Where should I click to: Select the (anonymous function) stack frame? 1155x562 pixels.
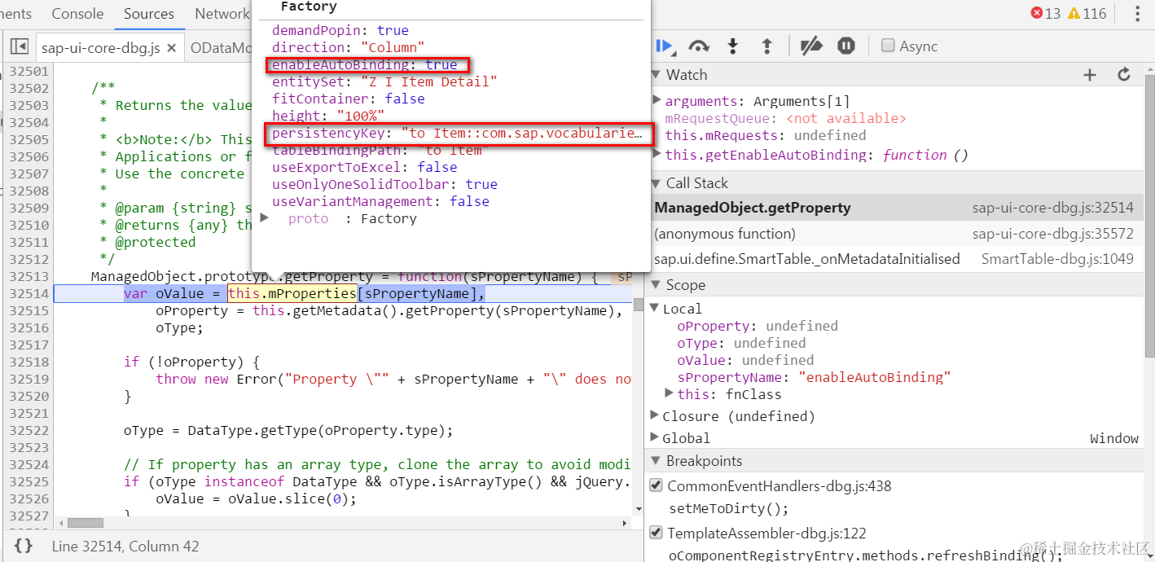tap(894, 234)
